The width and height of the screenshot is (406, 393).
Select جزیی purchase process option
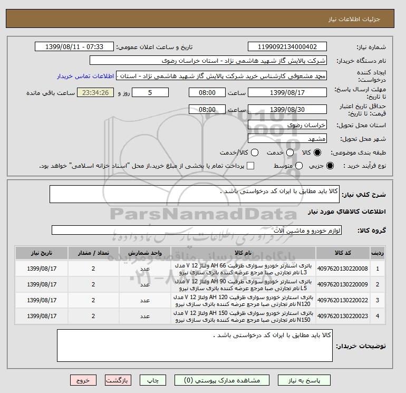click(x=331, y=166)
